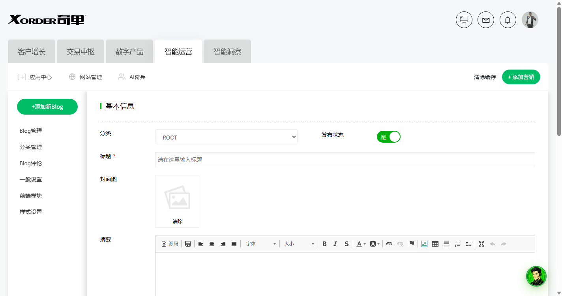
Task: Click the page vertical scrollbar
Action: [x=559, y=72]
